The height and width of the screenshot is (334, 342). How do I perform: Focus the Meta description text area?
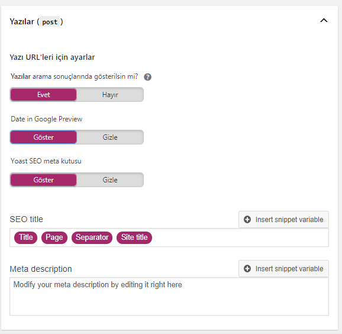click(x=169, y=297)
